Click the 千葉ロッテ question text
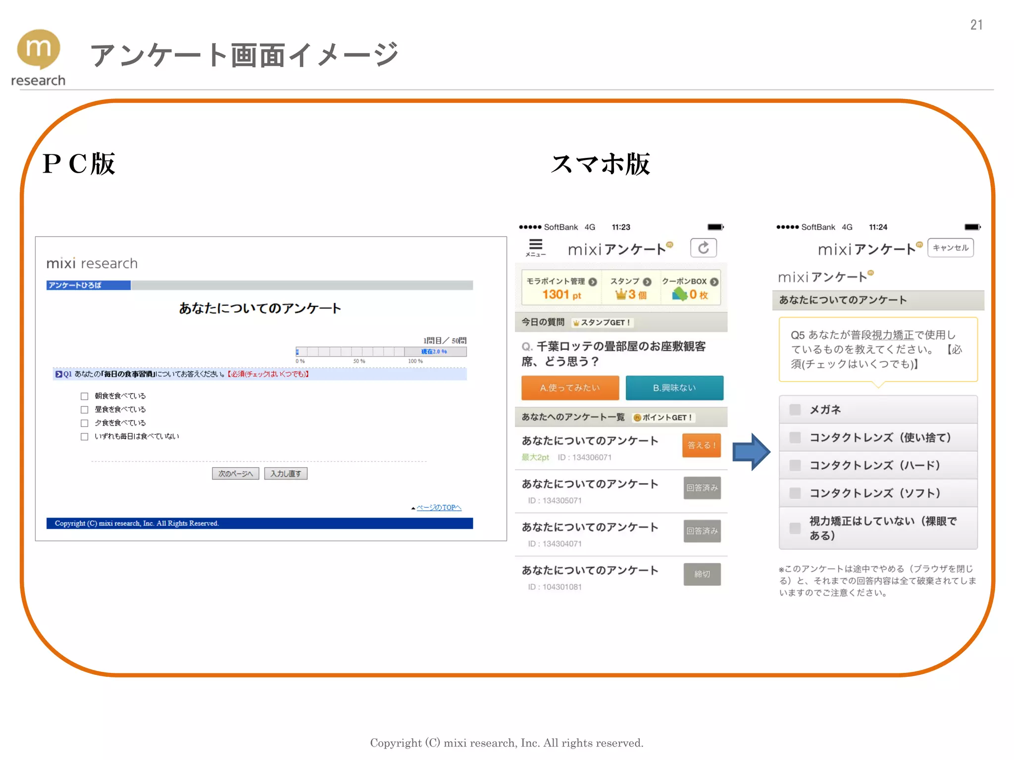The height and width of the screenshot is (760, 1014). coord(614,354)
